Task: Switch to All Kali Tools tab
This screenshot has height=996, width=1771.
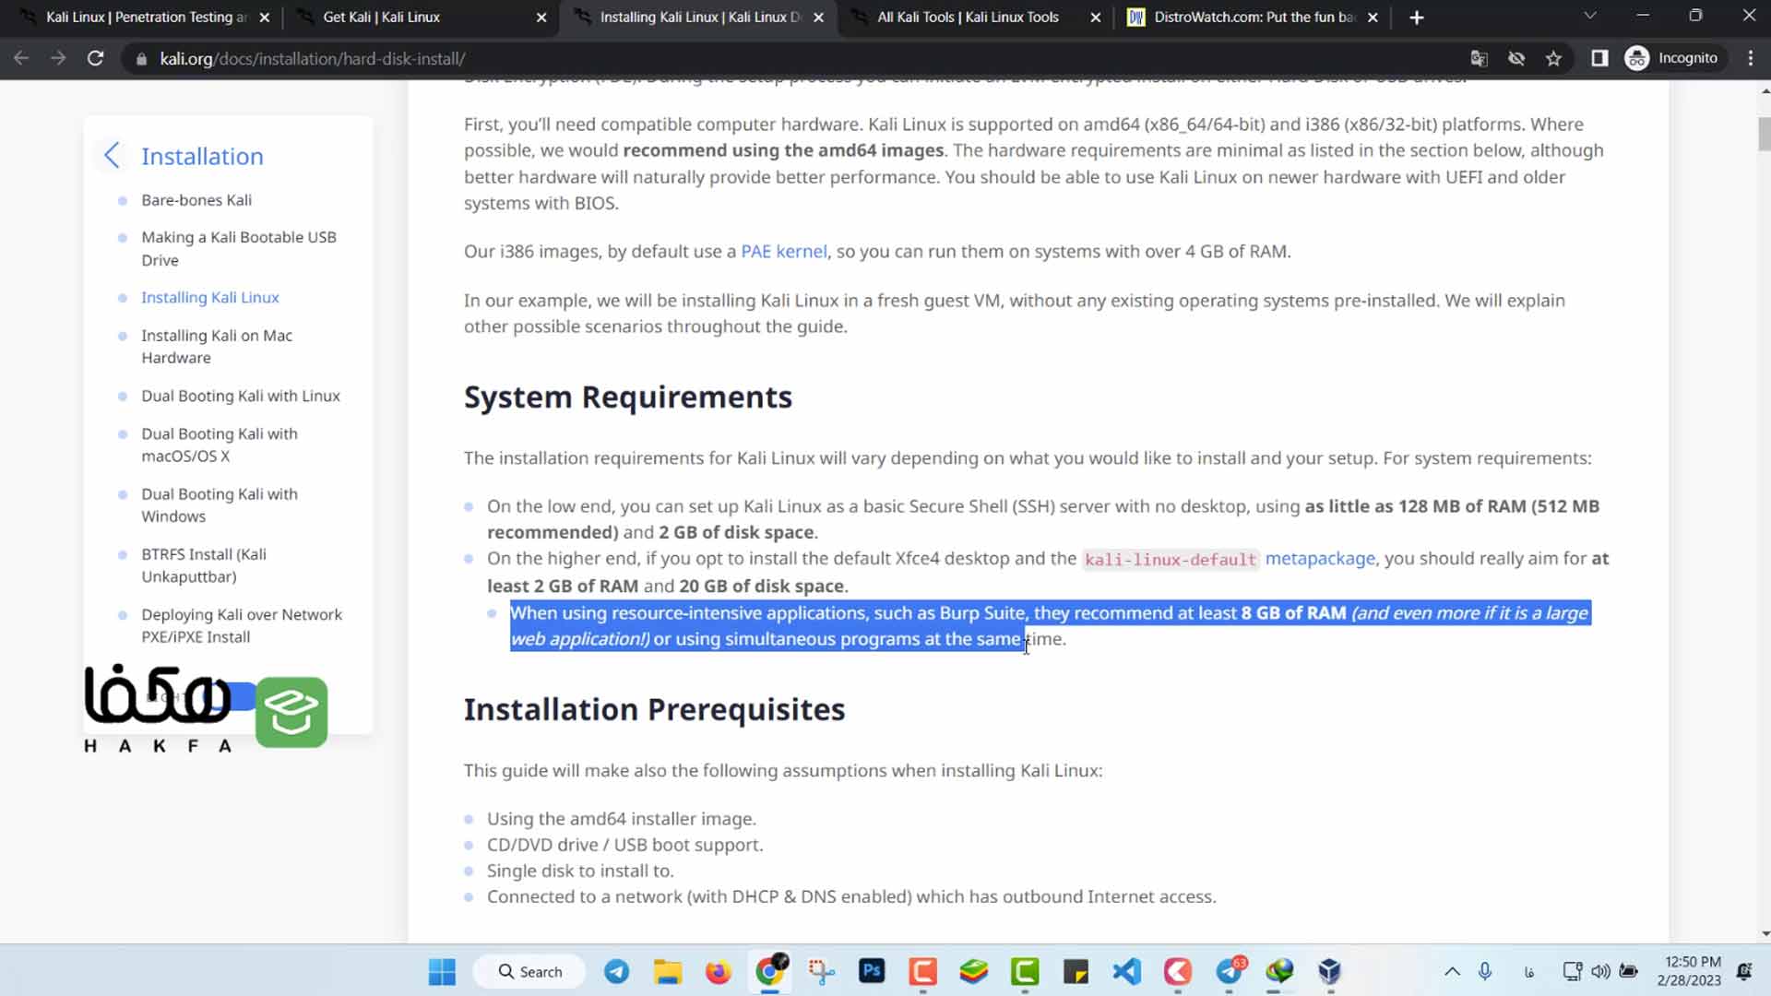Action: 976,18
